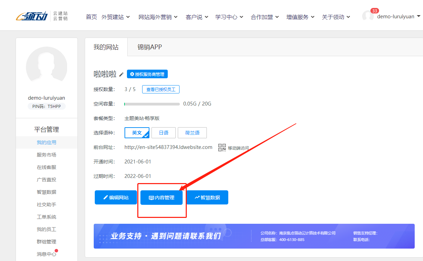Click the large profile avatar in sidebar
The image size is (423, 261).
pyautogui.click(x=47, y=67)
